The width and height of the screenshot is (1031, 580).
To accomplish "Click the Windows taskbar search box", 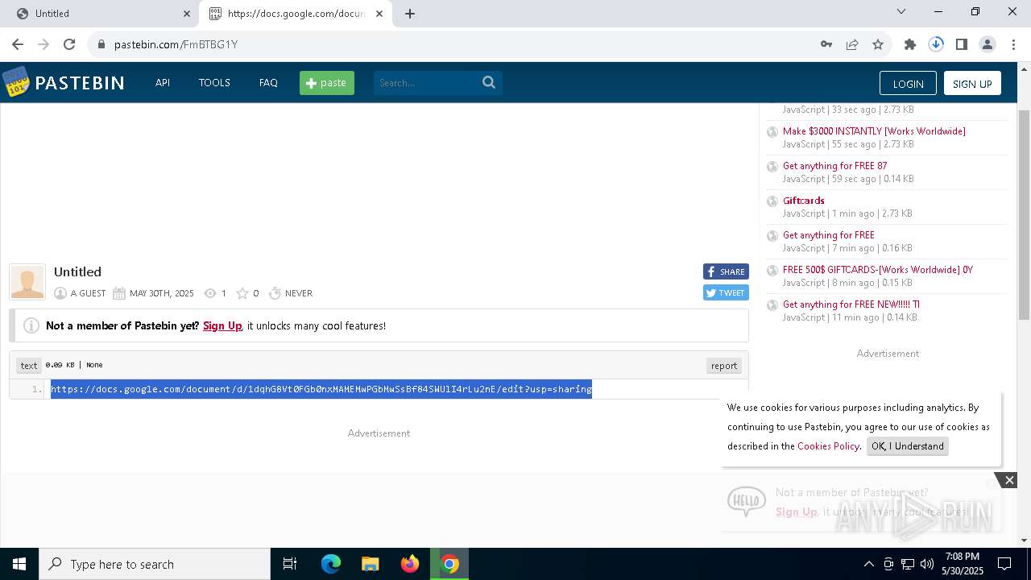I will tap(155, 564).
